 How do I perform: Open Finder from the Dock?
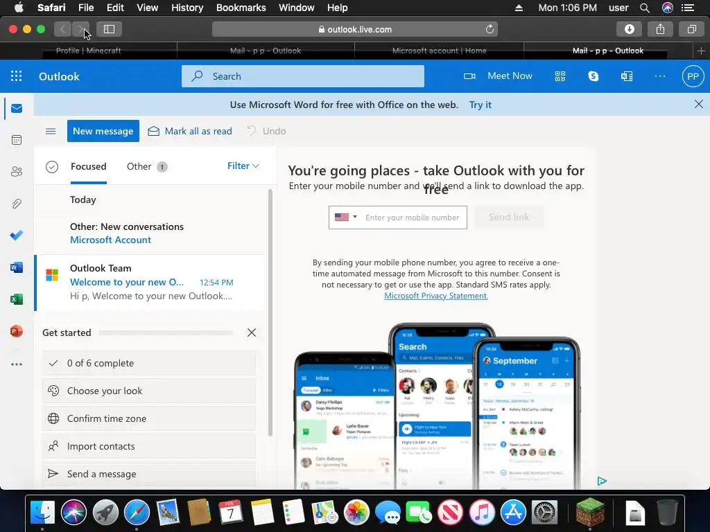(42, 513)
